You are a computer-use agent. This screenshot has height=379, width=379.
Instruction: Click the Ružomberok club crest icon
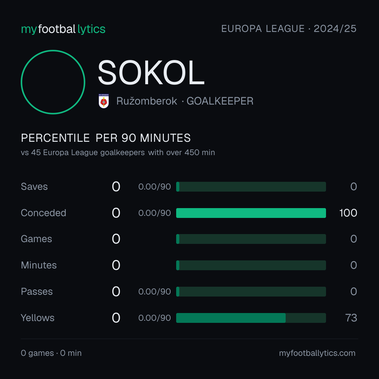104,101
